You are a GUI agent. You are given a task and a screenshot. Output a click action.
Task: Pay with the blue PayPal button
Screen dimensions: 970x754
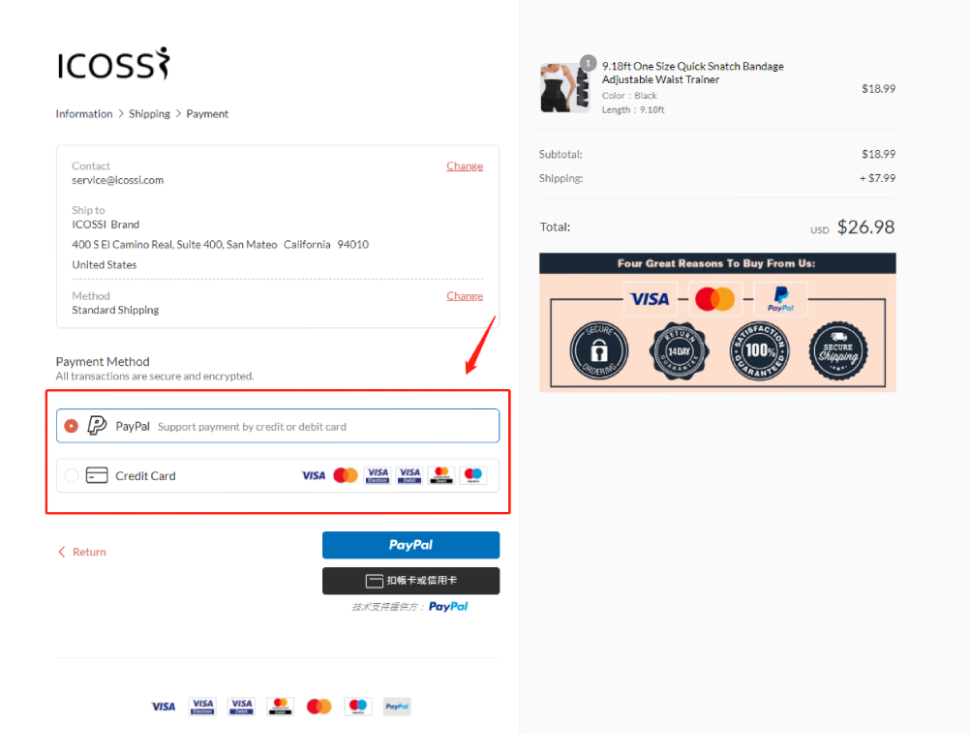point(410,545)
